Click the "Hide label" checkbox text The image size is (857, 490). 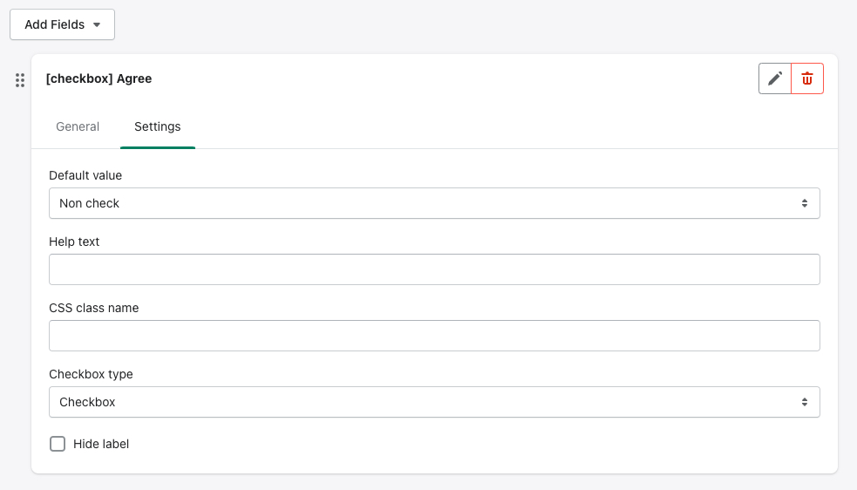coord(101,444)
